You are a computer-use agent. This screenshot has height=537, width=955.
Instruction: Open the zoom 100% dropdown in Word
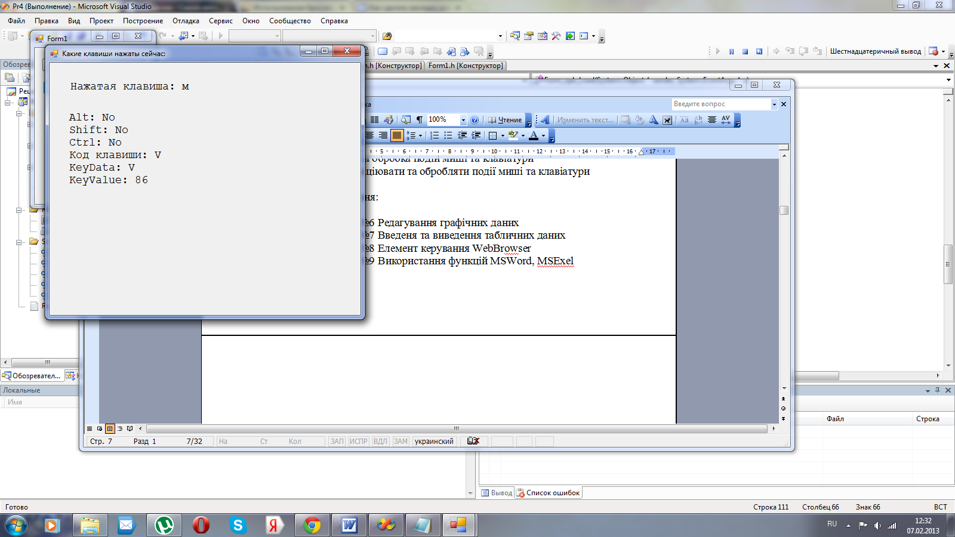463,120
